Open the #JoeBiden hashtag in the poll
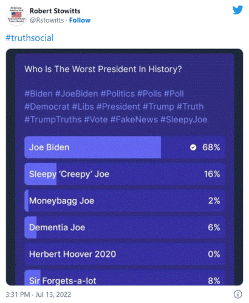This screenshot has width=249, height=303. click(77, 94)
